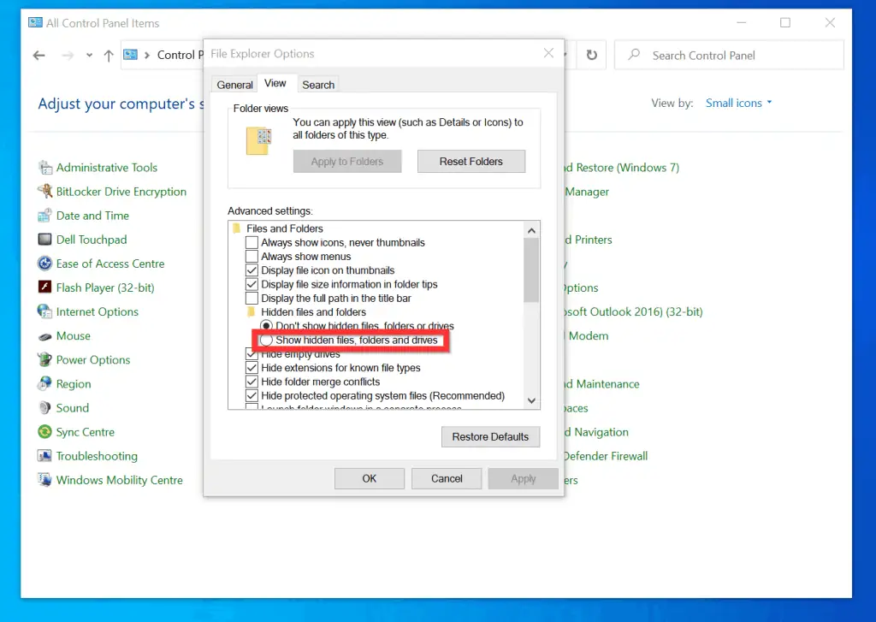Open Sync Centre

[x=86, y=431]
